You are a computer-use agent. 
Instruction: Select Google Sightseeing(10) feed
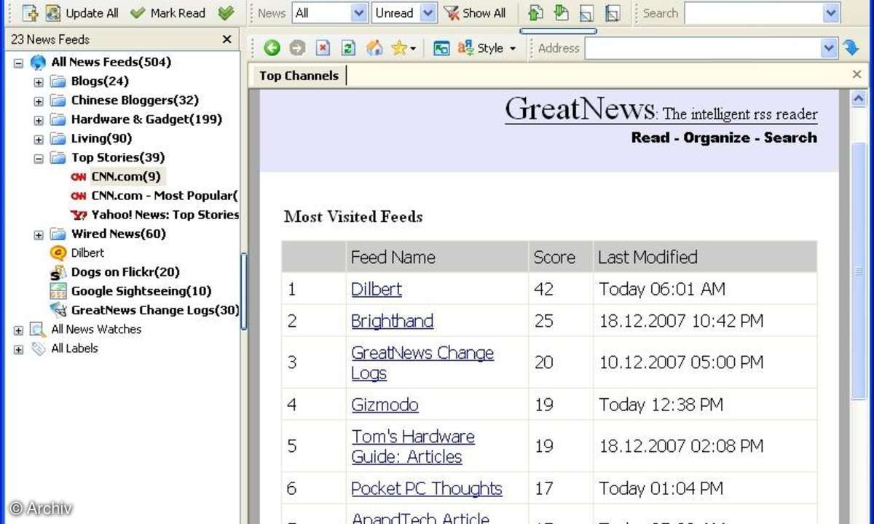coord(141,290)
